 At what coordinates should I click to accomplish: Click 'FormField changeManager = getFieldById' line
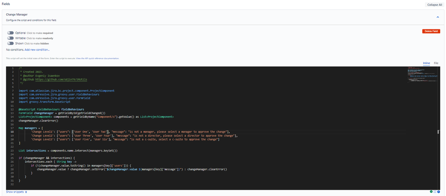(62, 113)
